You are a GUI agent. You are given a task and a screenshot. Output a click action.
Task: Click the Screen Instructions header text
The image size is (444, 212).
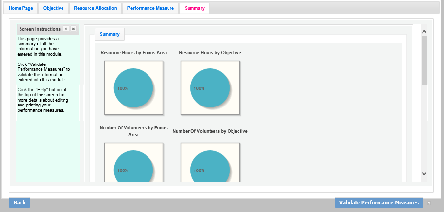[x=40, y=29]
